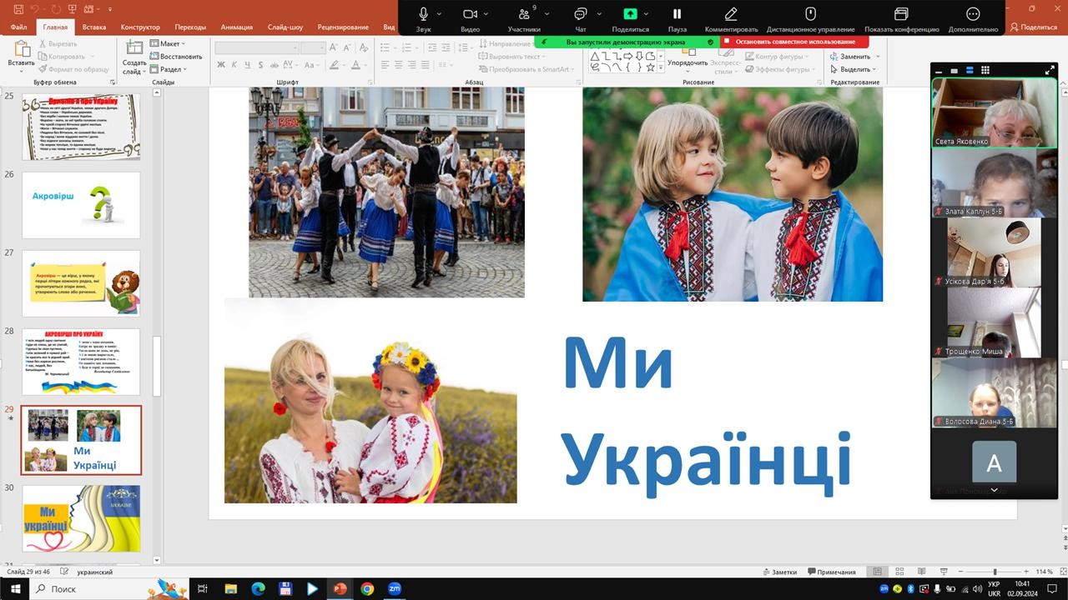Open the Zoom Чат panel

[580, 15]
